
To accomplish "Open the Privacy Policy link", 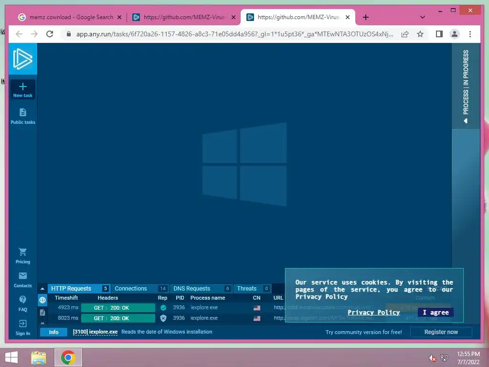I will (373, 313).
